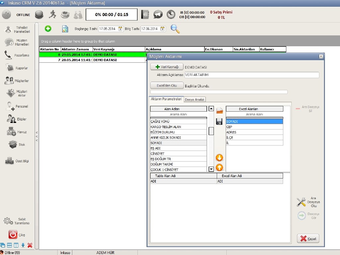Click the Aktarım Açıklaması text field
The height and width of the screenshot is (255, 340).
click(251, 75)
